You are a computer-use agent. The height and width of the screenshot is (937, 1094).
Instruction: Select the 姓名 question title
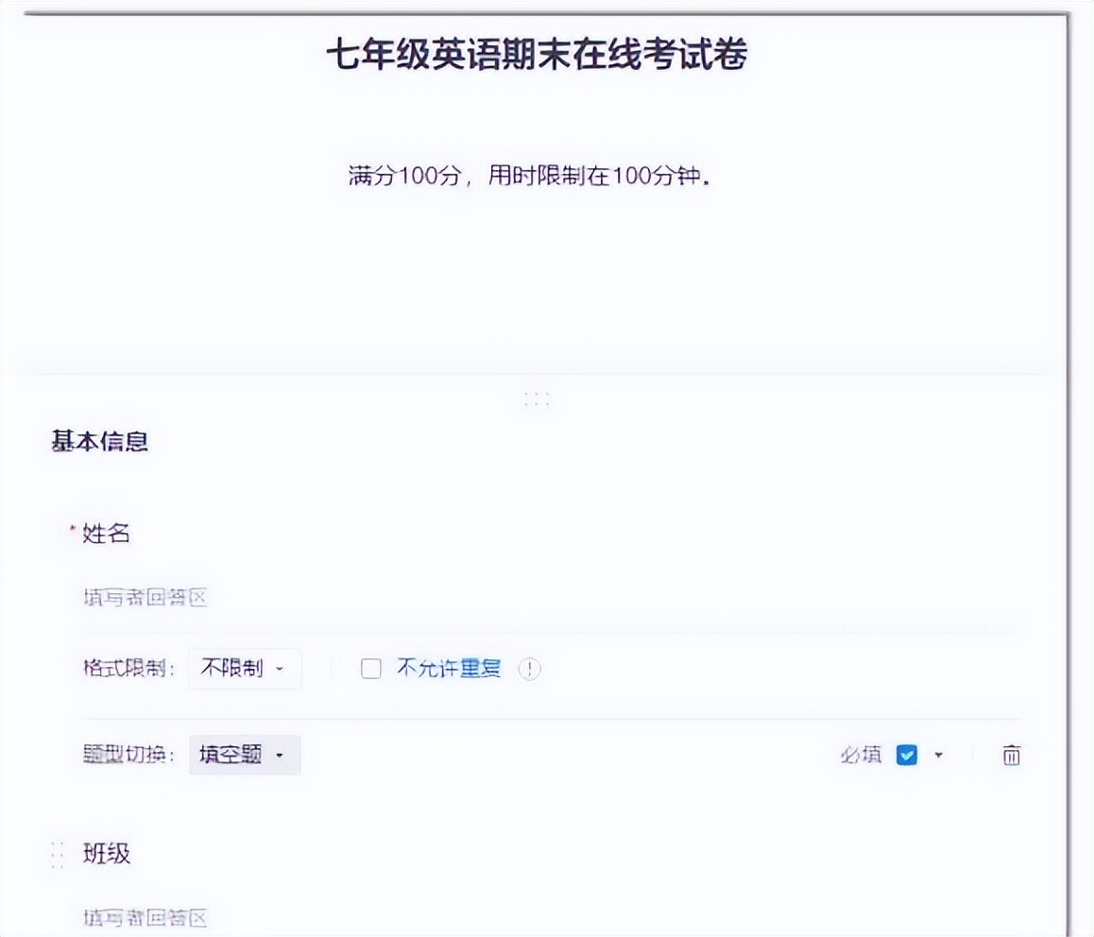coord(106,534)
